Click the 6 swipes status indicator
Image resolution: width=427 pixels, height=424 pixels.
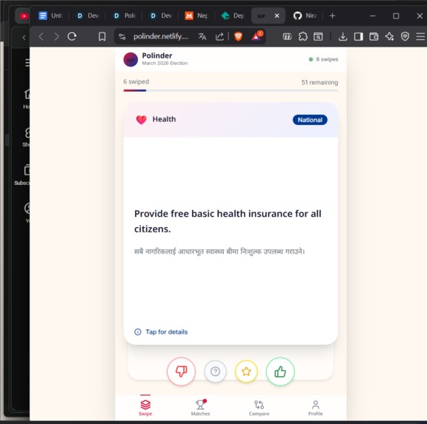323,59
